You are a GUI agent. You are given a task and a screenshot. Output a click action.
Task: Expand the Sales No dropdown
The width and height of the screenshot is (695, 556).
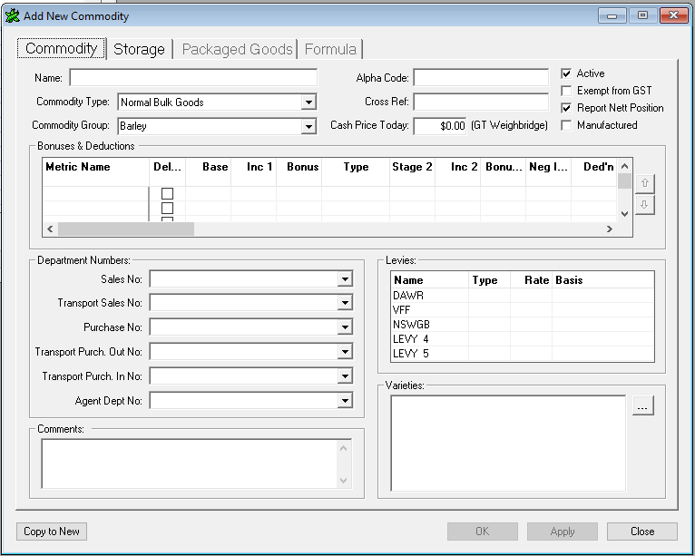[345, 279]
